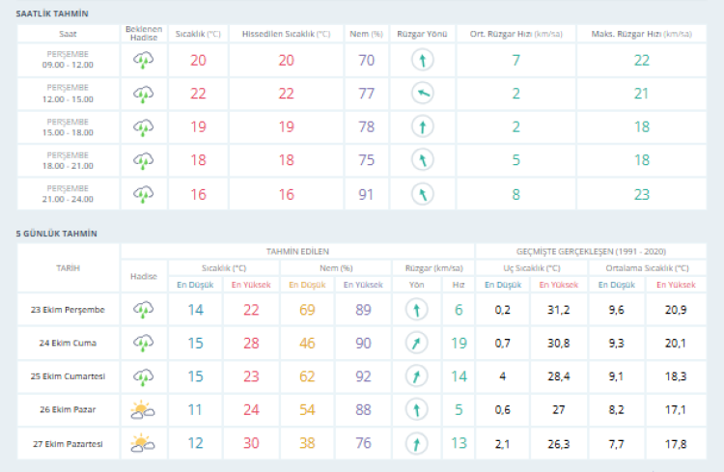
Task: Click partly sunny icon for 26 Ekim Pazar
Action: 143,410
